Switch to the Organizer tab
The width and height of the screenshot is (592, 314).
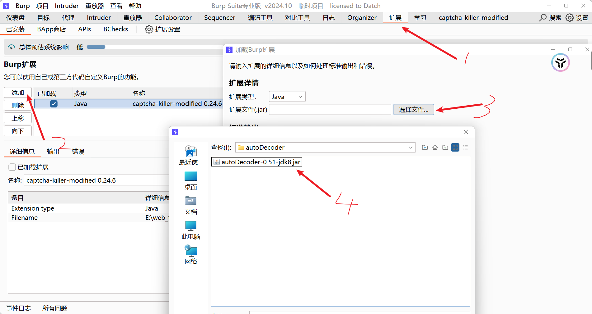tap(362, 18)
